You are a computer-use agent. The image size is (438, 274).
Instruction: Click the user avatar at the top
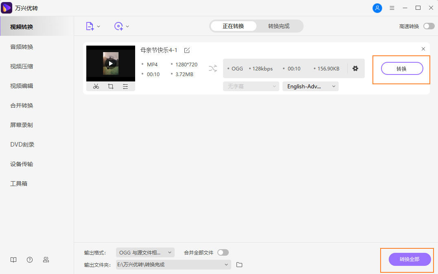coord(377,8)
